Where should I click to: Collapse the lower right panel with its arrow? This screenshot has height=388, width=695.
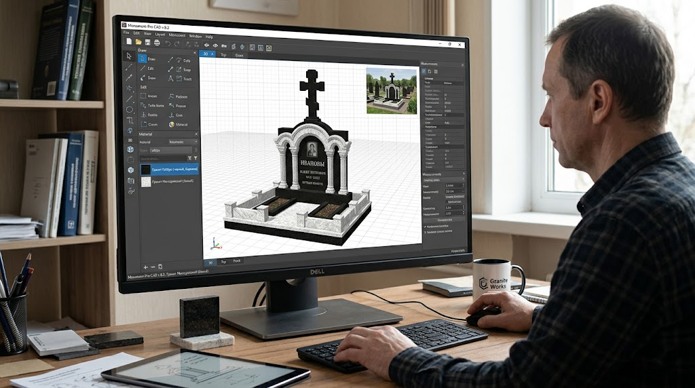[464, 174]
